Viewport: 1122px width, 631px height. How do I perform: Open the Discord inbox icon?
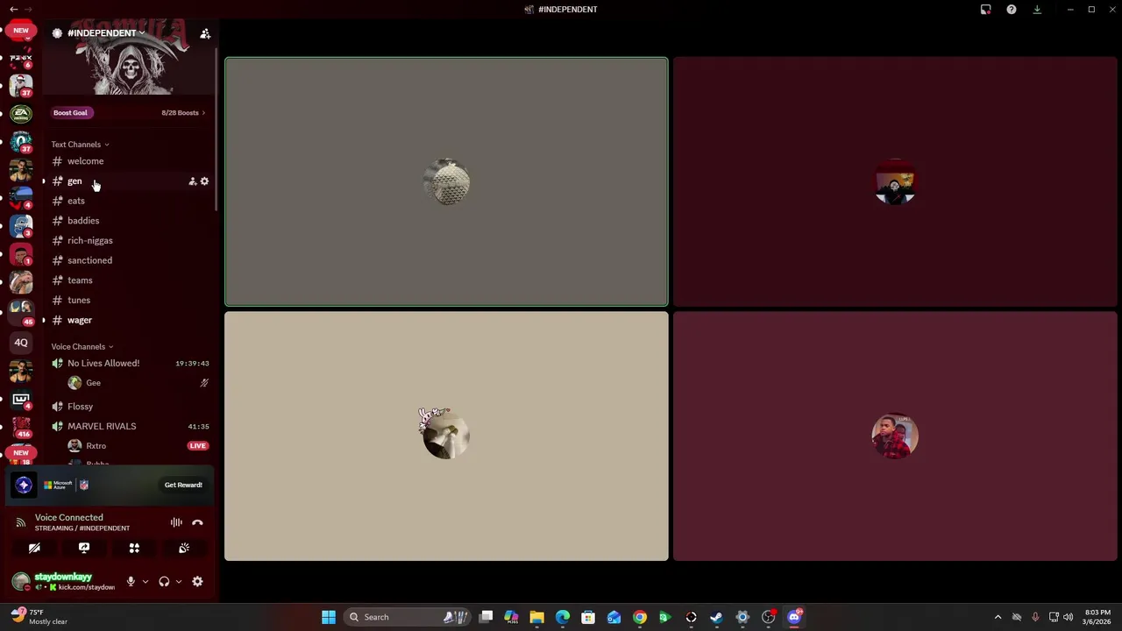(985, 10)
